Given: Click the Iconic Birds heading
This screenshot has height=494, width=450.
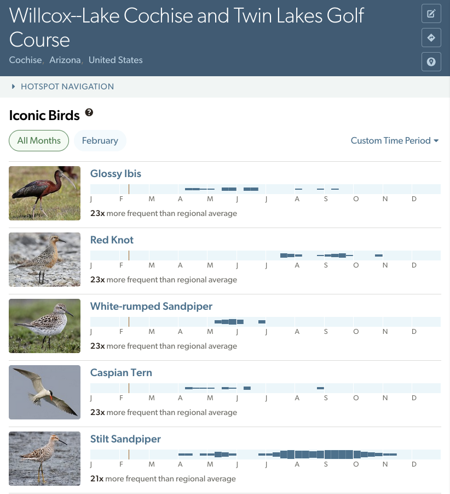Looking at the screenshot, I should pyautogui.click(x=44, y=115).
